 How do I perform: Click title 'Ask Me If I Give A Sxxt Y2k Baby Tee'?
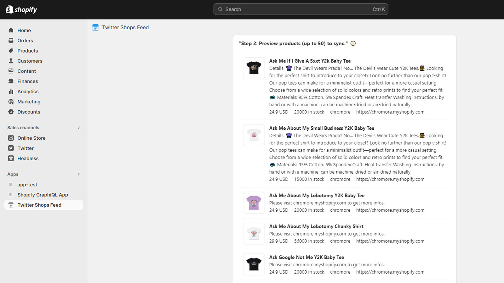(310, 61)
